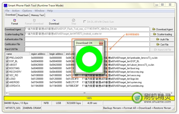This screenshot has height=114, width=179.
Task: Open the Options menu
Action: click(x=27, y=11)
